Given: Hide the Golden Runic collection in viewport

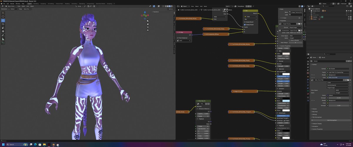Looking at the screenshot, I should click(x=348, y=11).
